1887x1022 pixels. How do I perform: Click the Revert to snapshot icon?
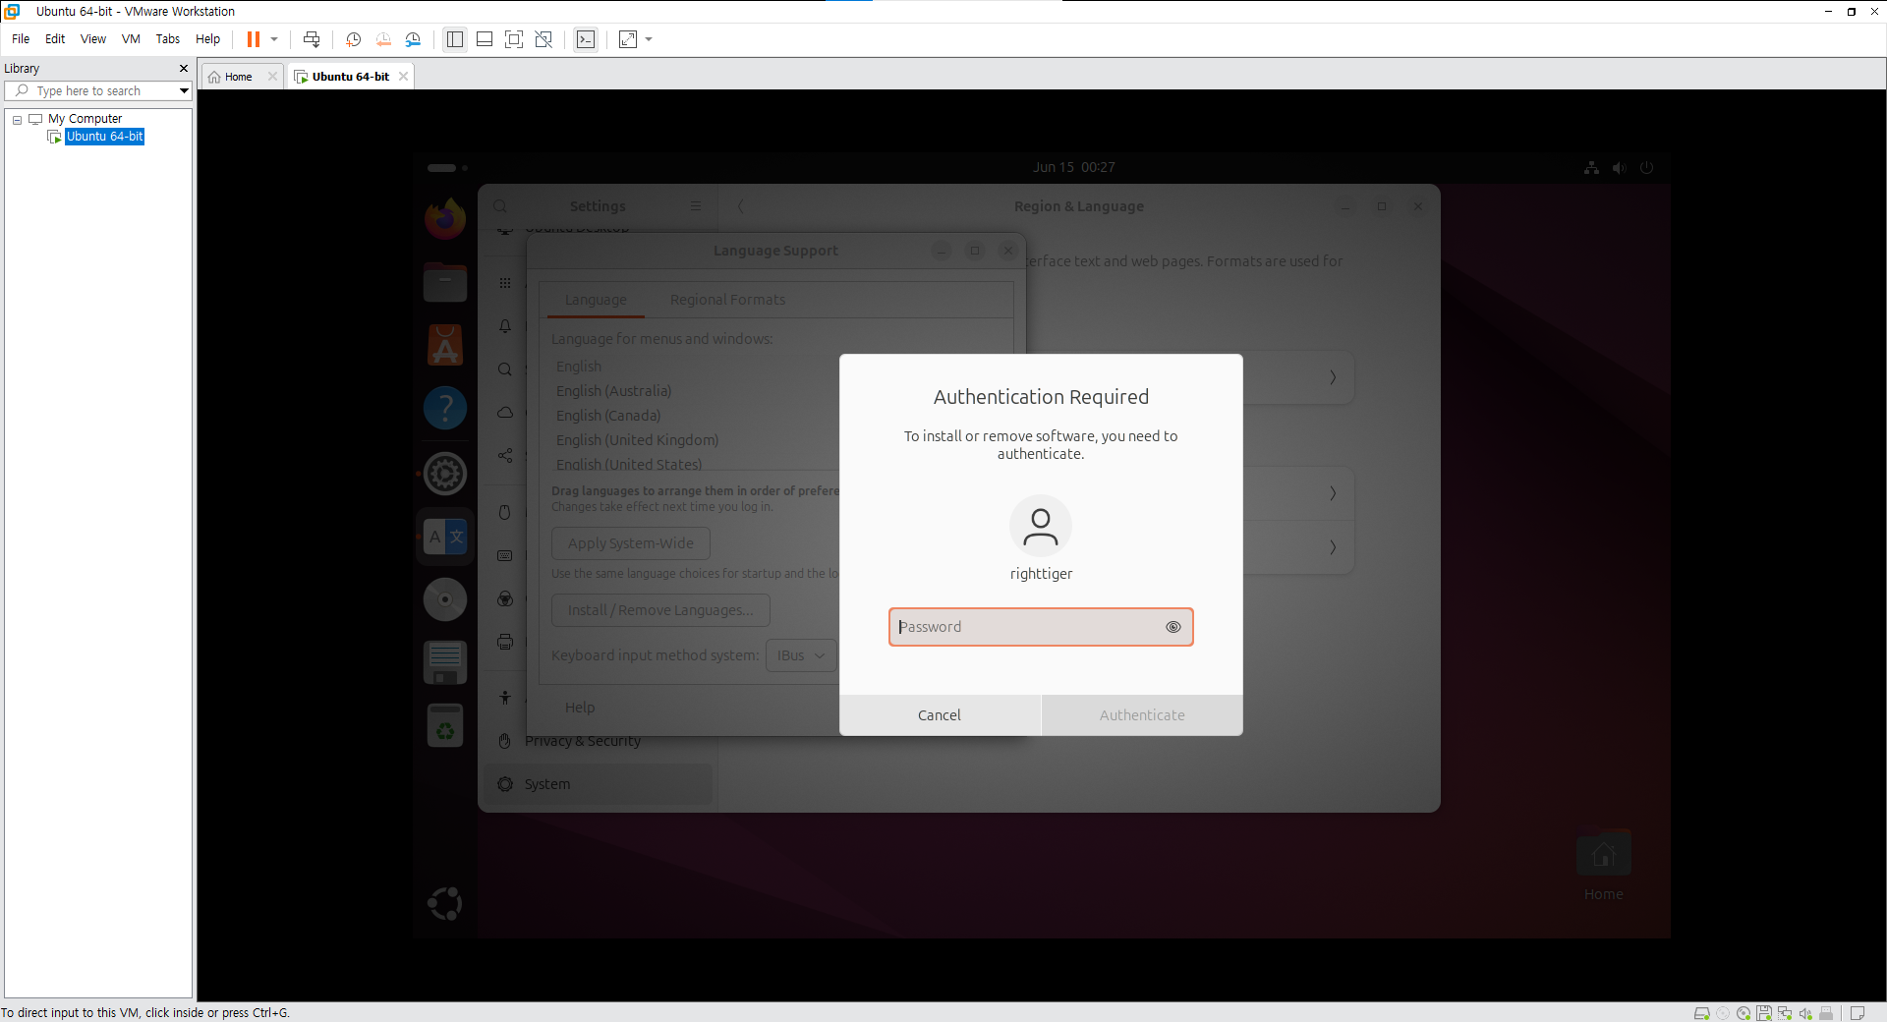tap(383, 39)
